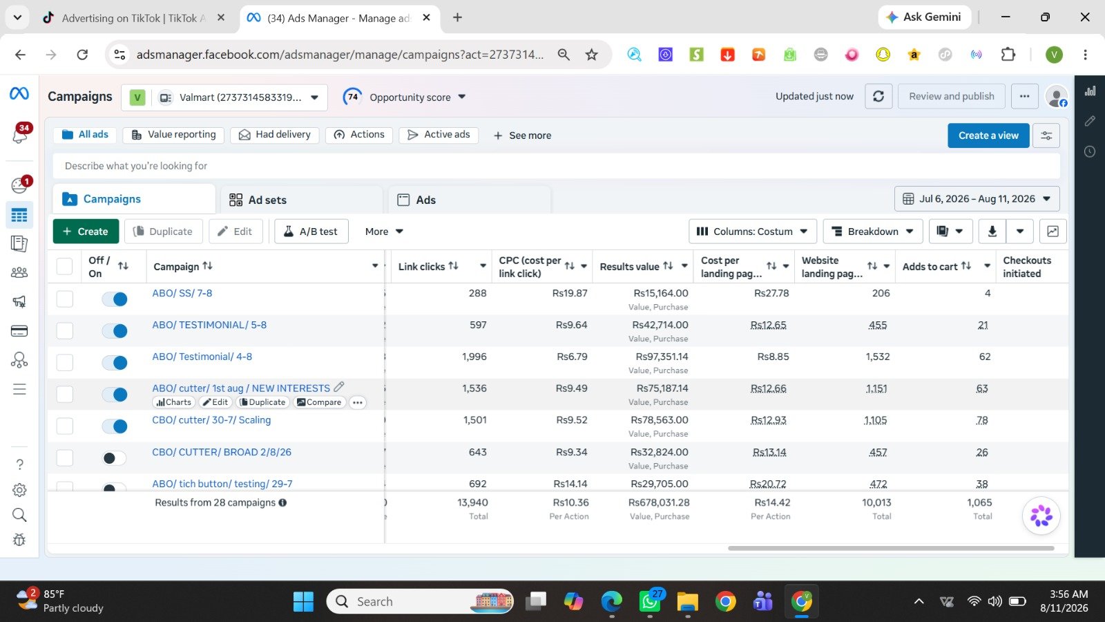Screen dimensions: 1105x622
Task: Open the More actions dropdown
Action: click(x=384, y=232)
